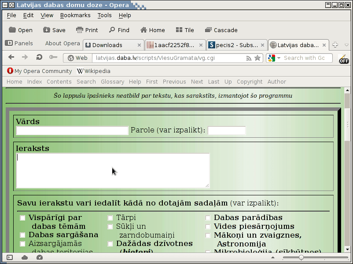This screenshot has width=353, height=264.
Task: Open the View menu
Action: tap(47, 15)
